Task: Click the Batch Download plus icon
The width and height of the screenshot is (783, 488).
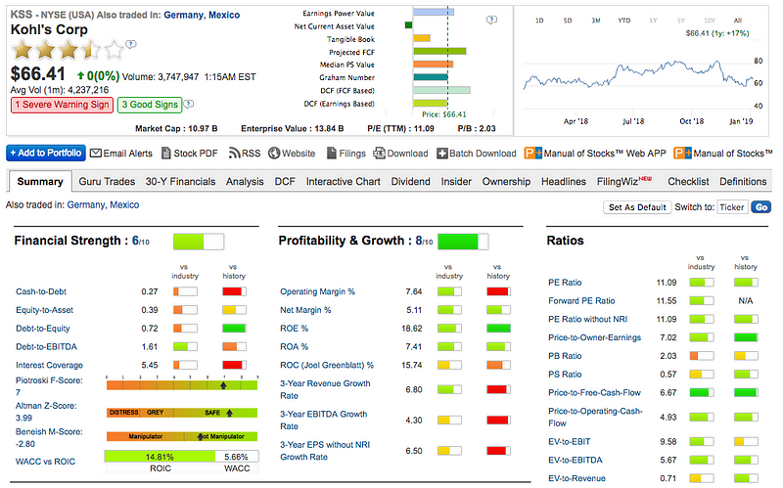Action: (442, 154)
